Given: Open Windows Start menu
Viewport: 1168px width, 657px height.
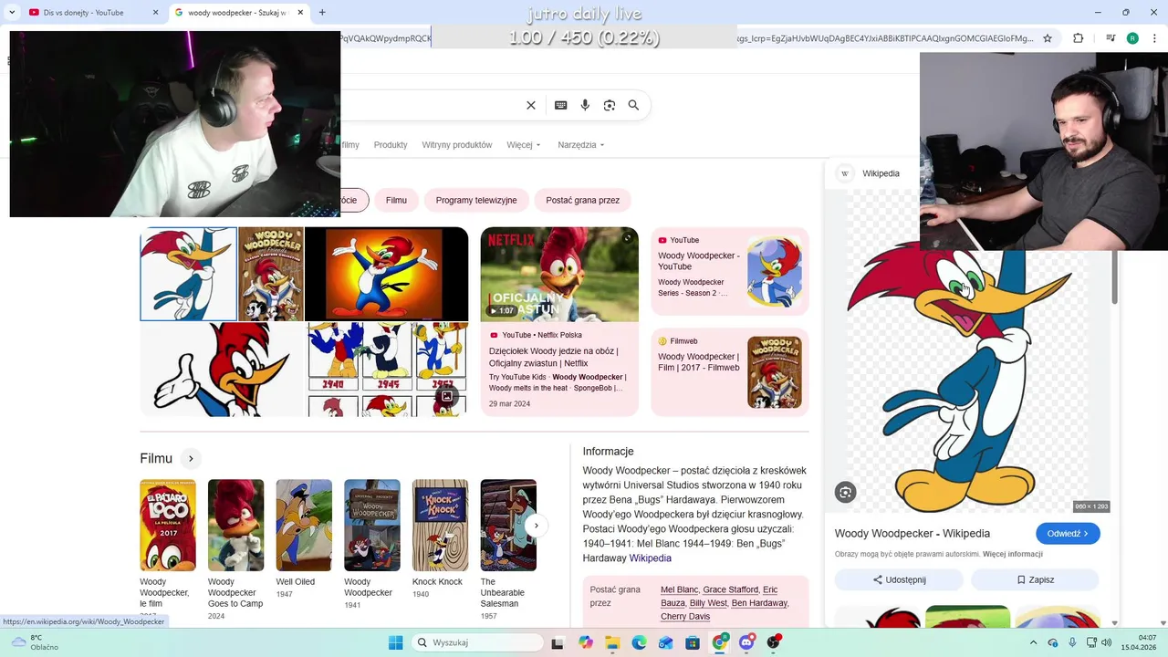Looking at the screenshot, I should (395, 642).
